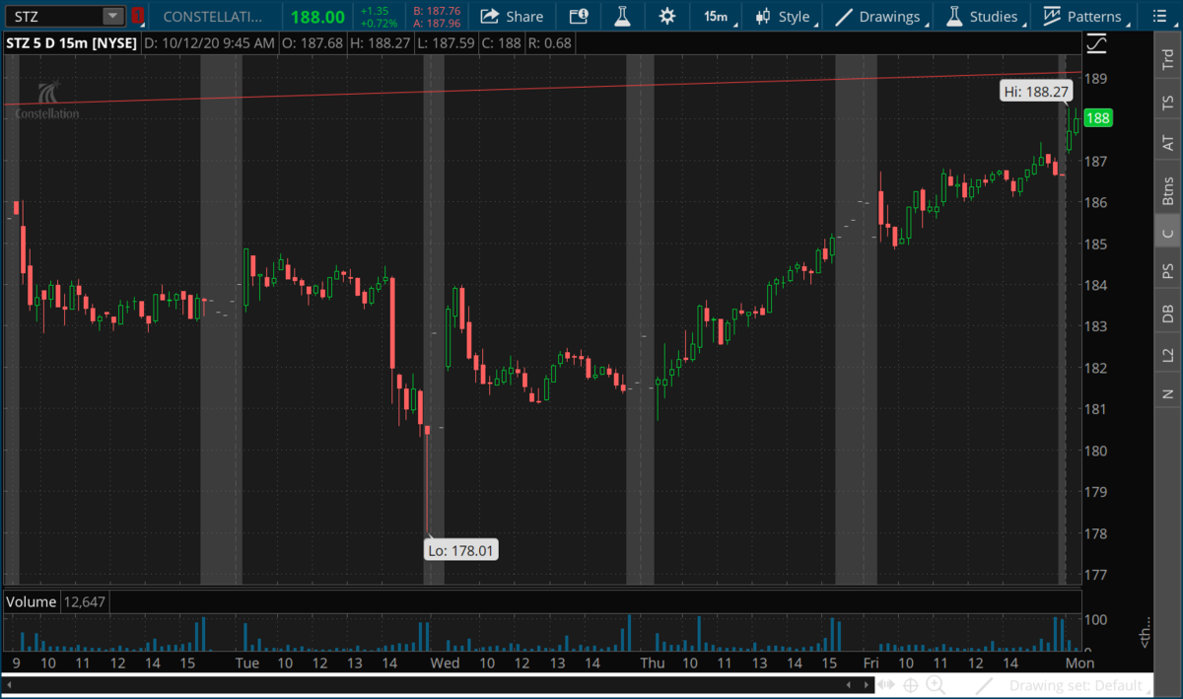Screen dimensions: 1183x699
Task: Open the Drawings menu
Action: pyautogui.click(x=879, y=17)
